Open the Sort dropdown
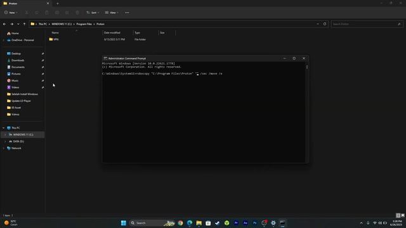The height and width of the screenshot is (228, 406). [x=93, y=13]
